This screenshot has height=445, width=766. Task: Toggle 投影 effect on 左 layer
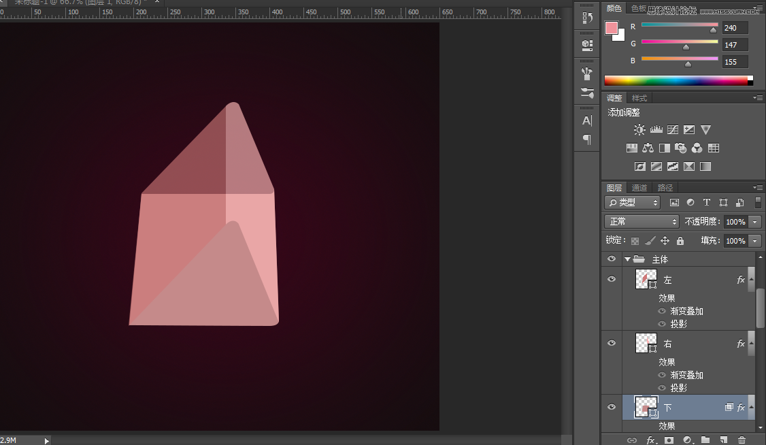(x=662, y=324)
